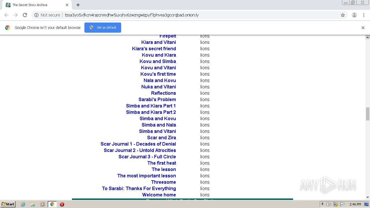Show hidden tray icons arrow

(x=322, y=204)
